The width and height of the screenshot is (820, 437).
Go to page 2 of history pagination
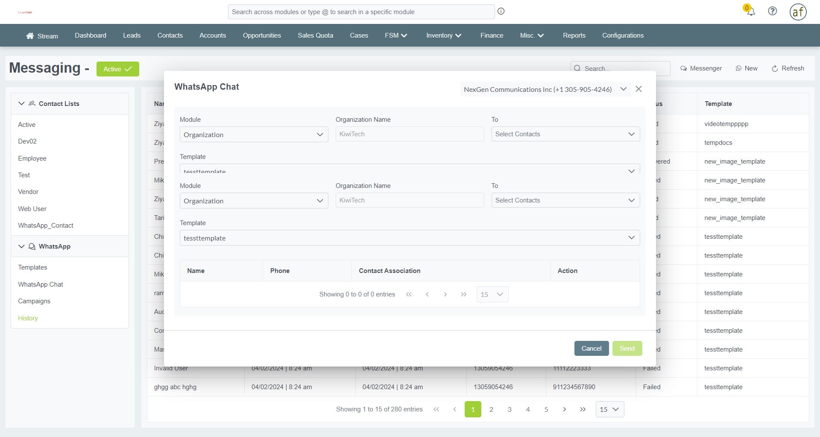coord(491,409)
